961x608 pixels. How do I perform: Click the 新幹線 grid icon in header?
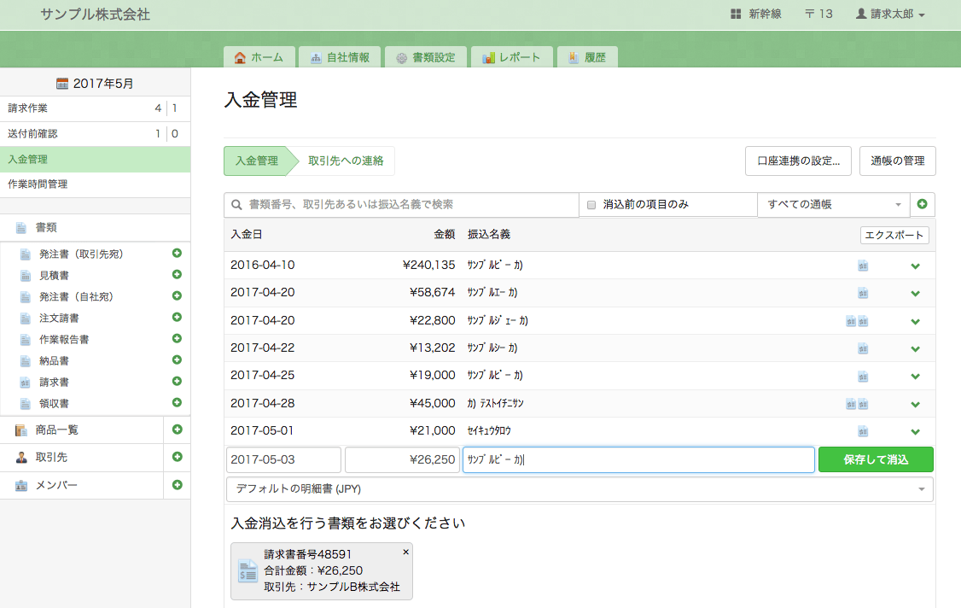pyautogui.click(x=736, y=14)
